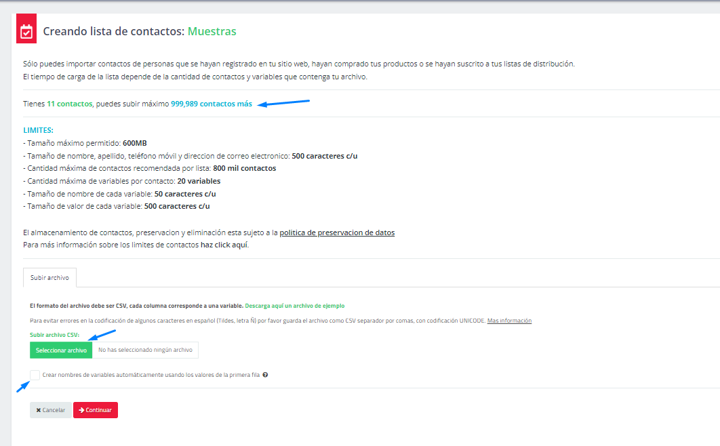Click the arrow icon on Continuar
Image resolution: width=720 pixels, height=446 pixels.
click(81, 411)
